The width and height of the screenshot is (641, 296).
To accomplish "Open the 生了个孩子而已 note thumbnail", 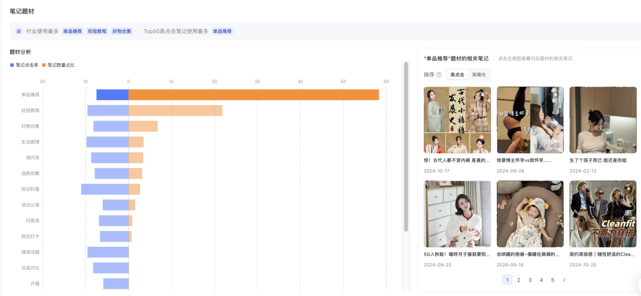I will (603, 120).
